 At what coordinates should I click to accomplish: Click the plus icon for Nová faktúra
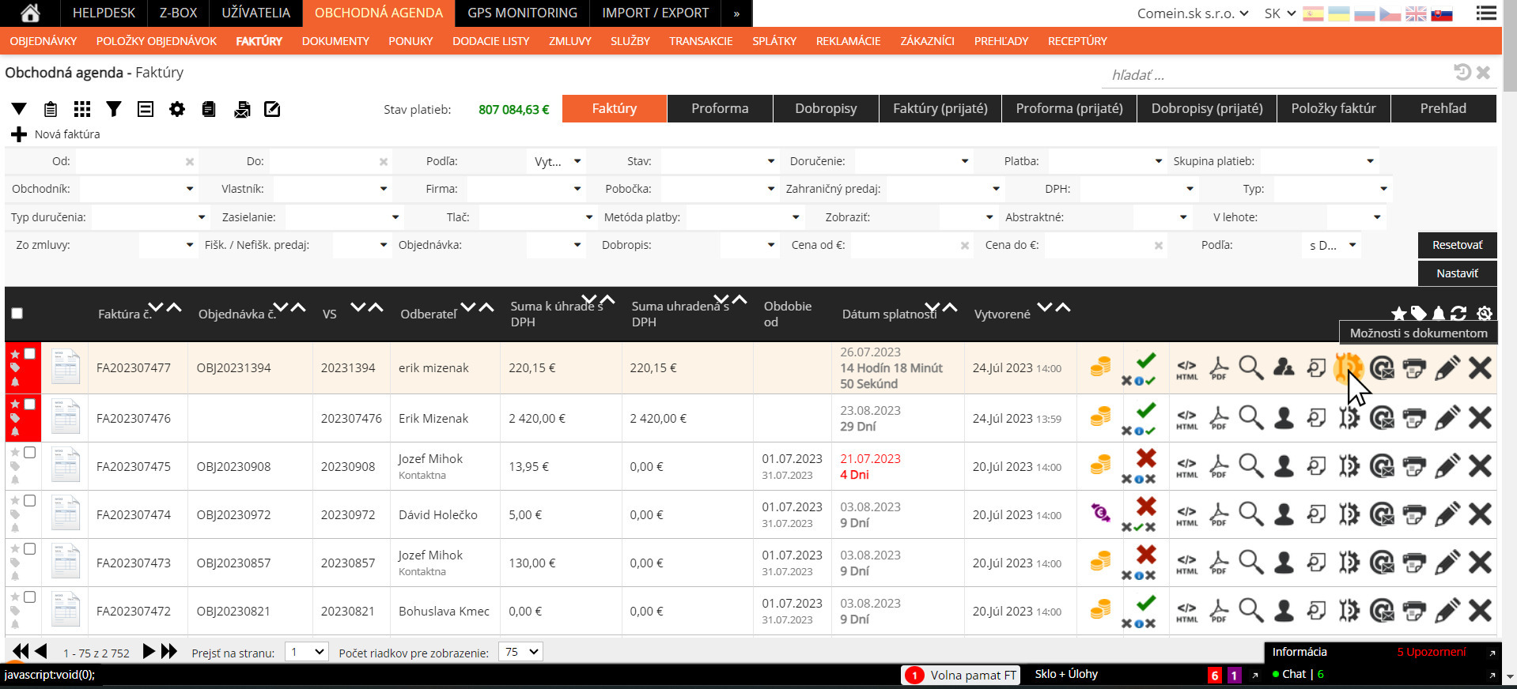pyautogui.click(x=19, y=134)
